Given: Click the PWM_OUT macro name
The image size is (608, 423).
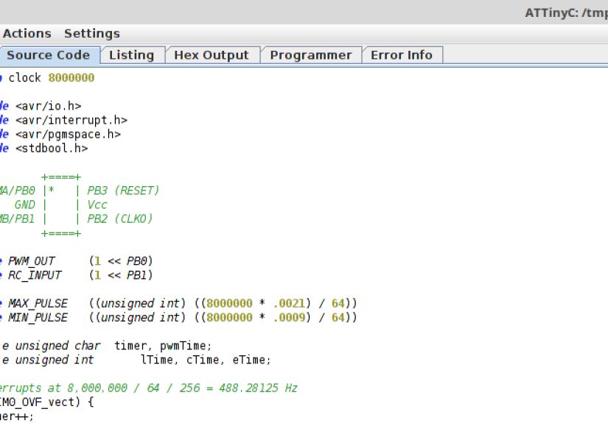Looking at the screenshot, I should [x=32, y=261].
